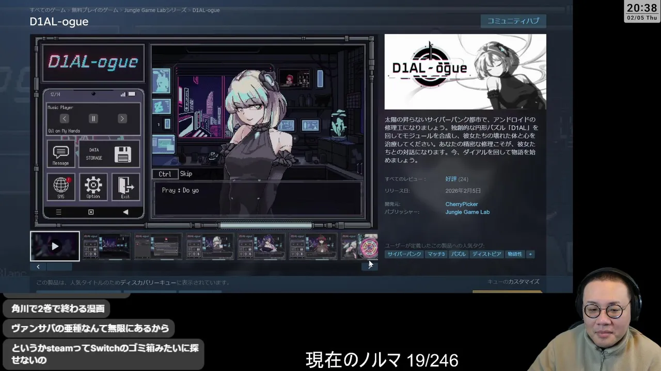Select the ディストピア tag

point(486,254)
